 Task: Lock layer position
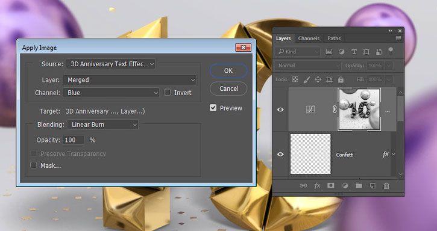318,79
